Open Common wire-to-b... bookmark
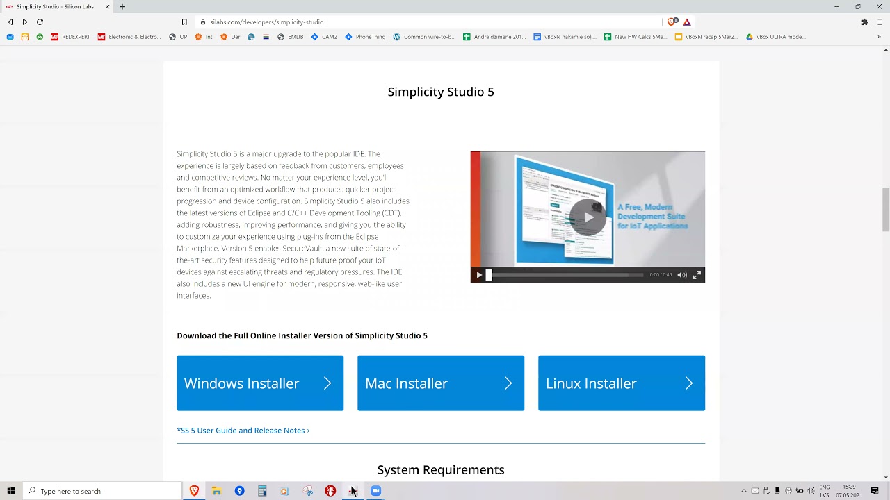 click(x=424, y=37)
